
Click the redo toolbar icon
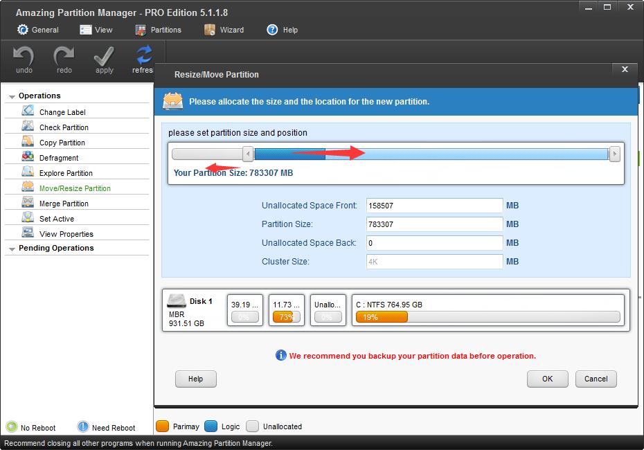(64, 60)
